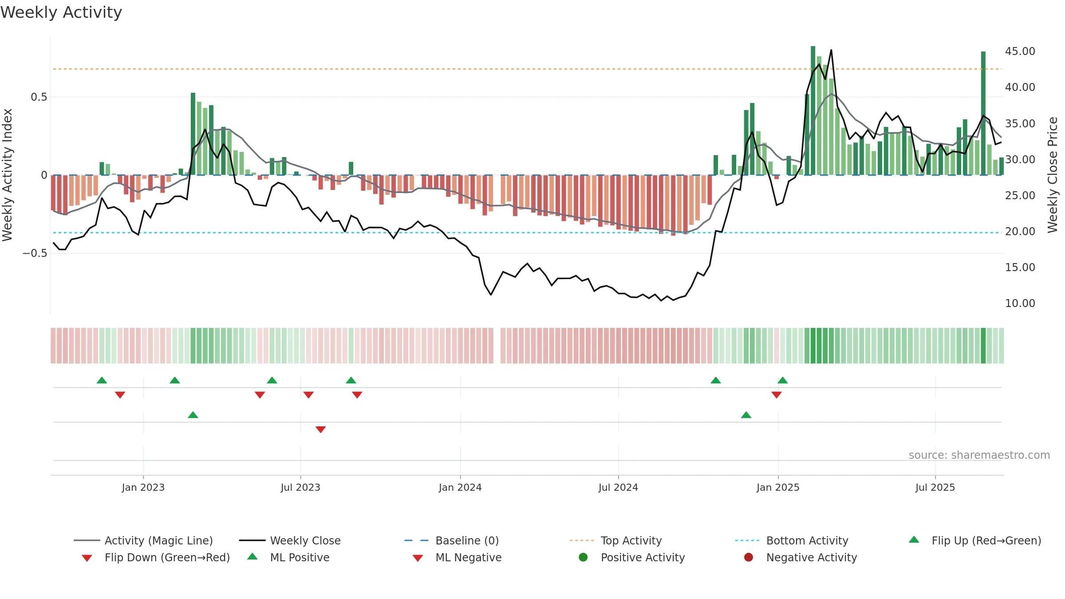
Task: Toggle Flip Up (Red→Green) legend entry
Action: pyautogui.click(x=975, y=540)
